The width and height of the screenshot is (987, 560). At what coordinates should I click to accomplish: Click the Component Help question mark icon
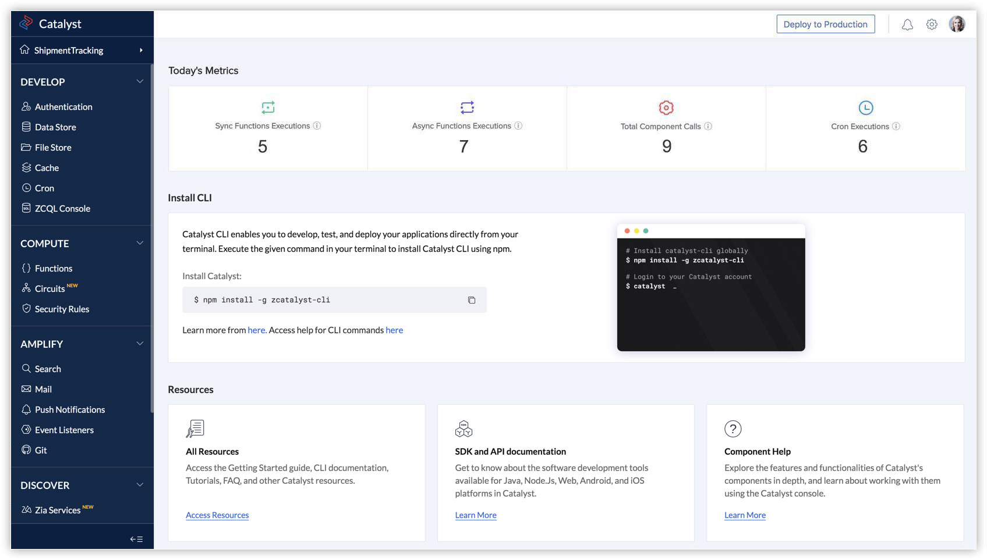[733, 429]
